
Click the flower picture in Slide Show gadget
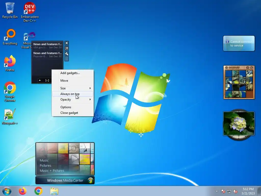(x=239, y=124)
